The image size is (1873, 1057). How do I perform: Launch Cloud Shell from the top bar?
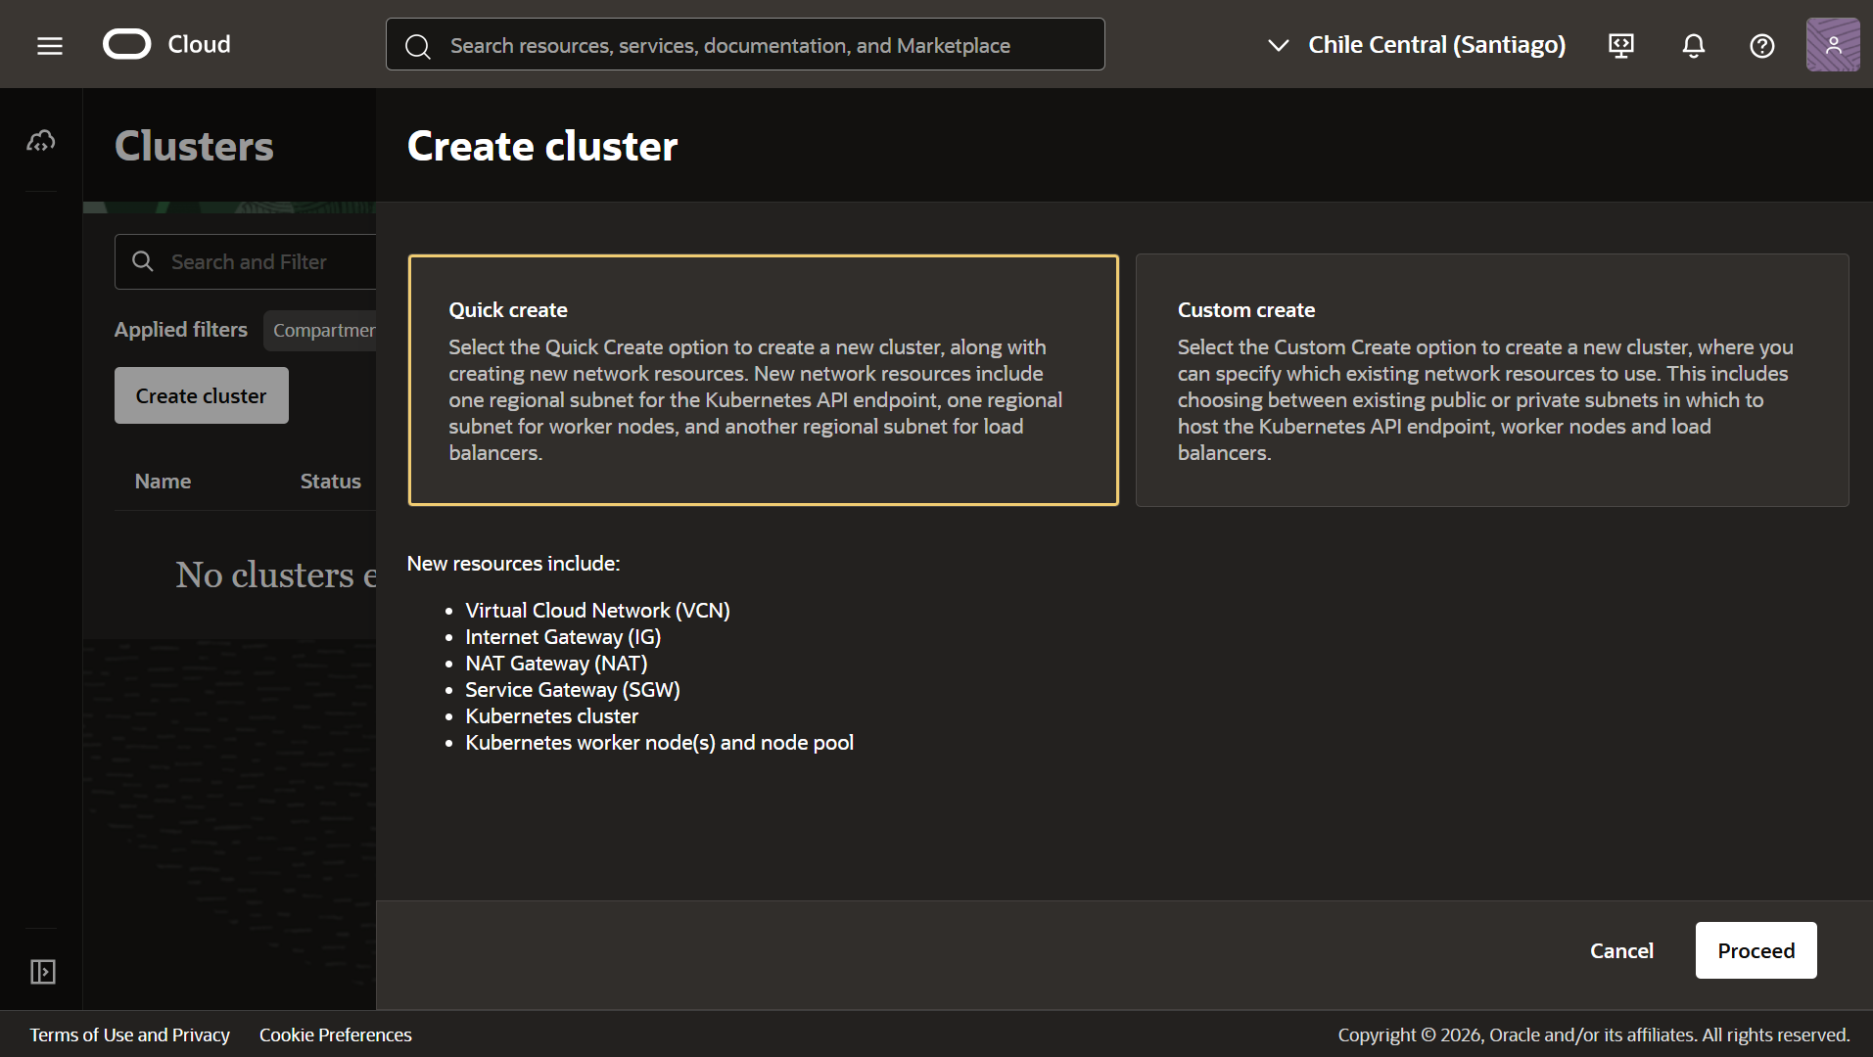pyautogui.click(x=1621, y=45)
